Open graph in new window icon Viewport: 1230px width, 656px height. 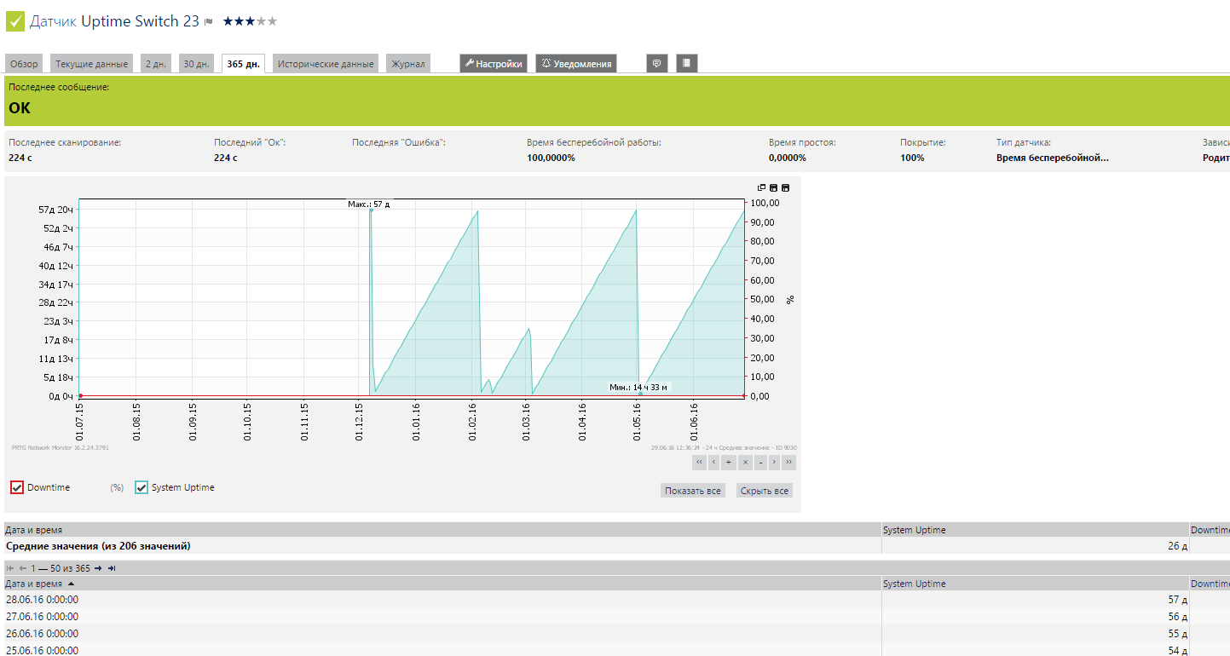762,187
